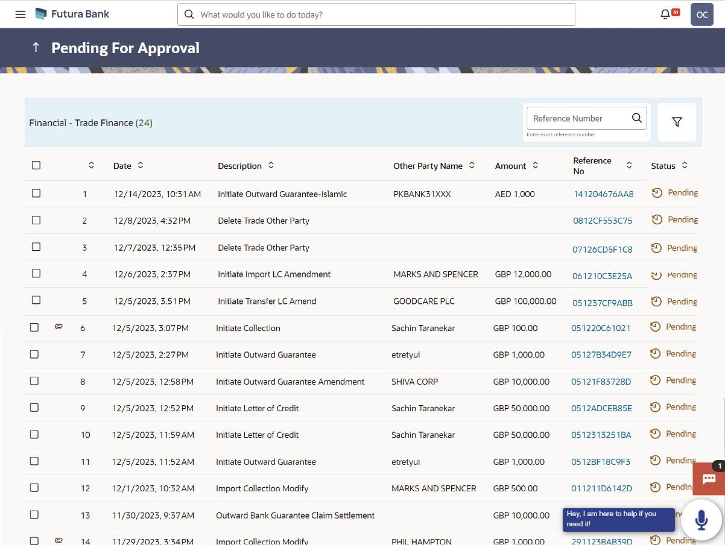
Task: Sort by the Status column
Action: tap(684, 165)
